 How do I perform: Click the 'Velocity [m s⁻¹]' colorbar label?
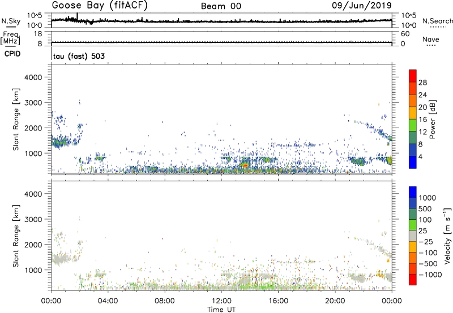(447, 236)
